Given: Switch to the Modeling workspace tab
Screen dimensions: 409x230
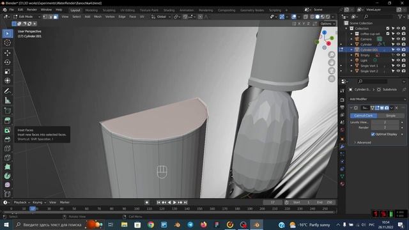Looking at the screenshot, I should point(91,10).
